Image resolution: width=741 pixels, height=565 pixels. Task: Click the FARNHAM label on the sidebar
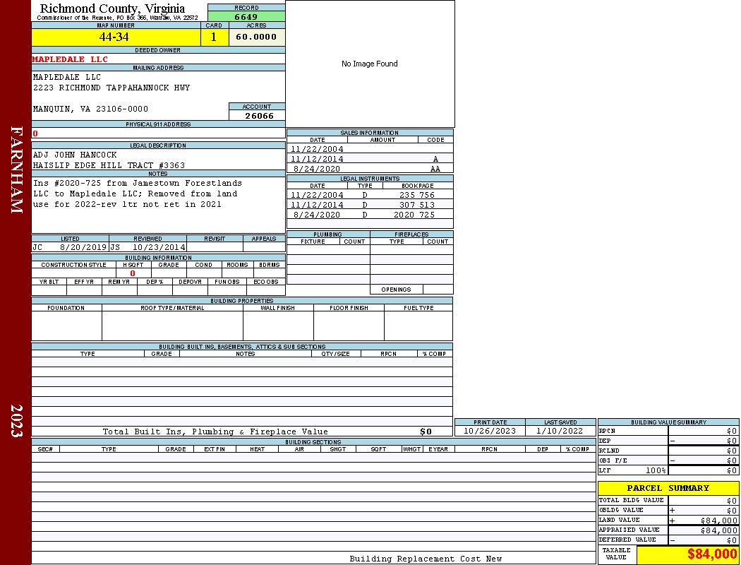16,169
